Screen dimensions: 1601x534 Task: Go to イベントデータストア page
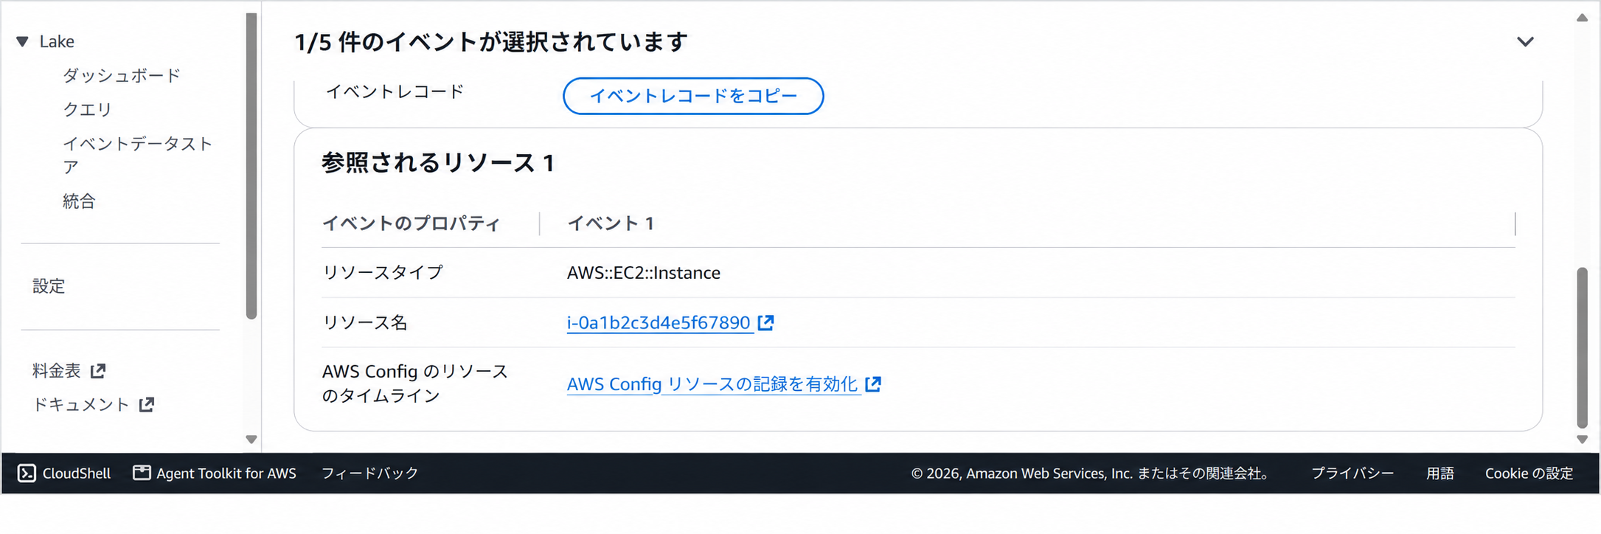coord(138,155)
